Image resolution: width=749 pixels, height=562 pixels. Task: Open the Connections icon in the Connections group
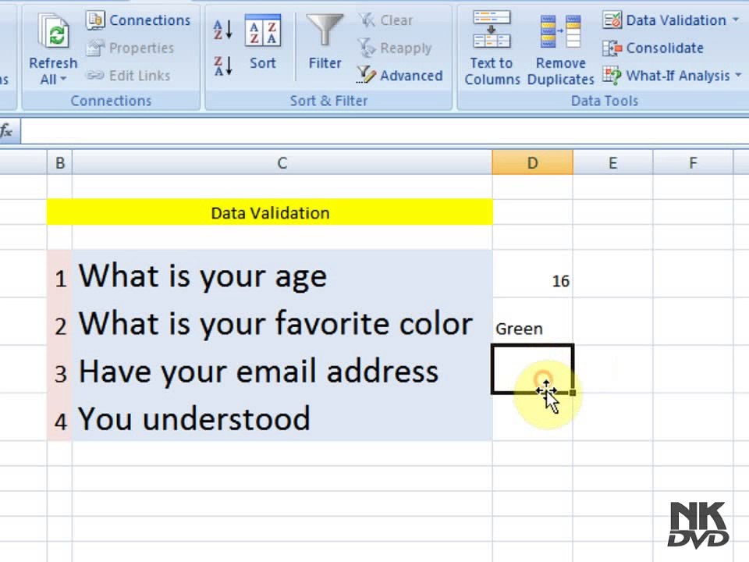point(95,20)
